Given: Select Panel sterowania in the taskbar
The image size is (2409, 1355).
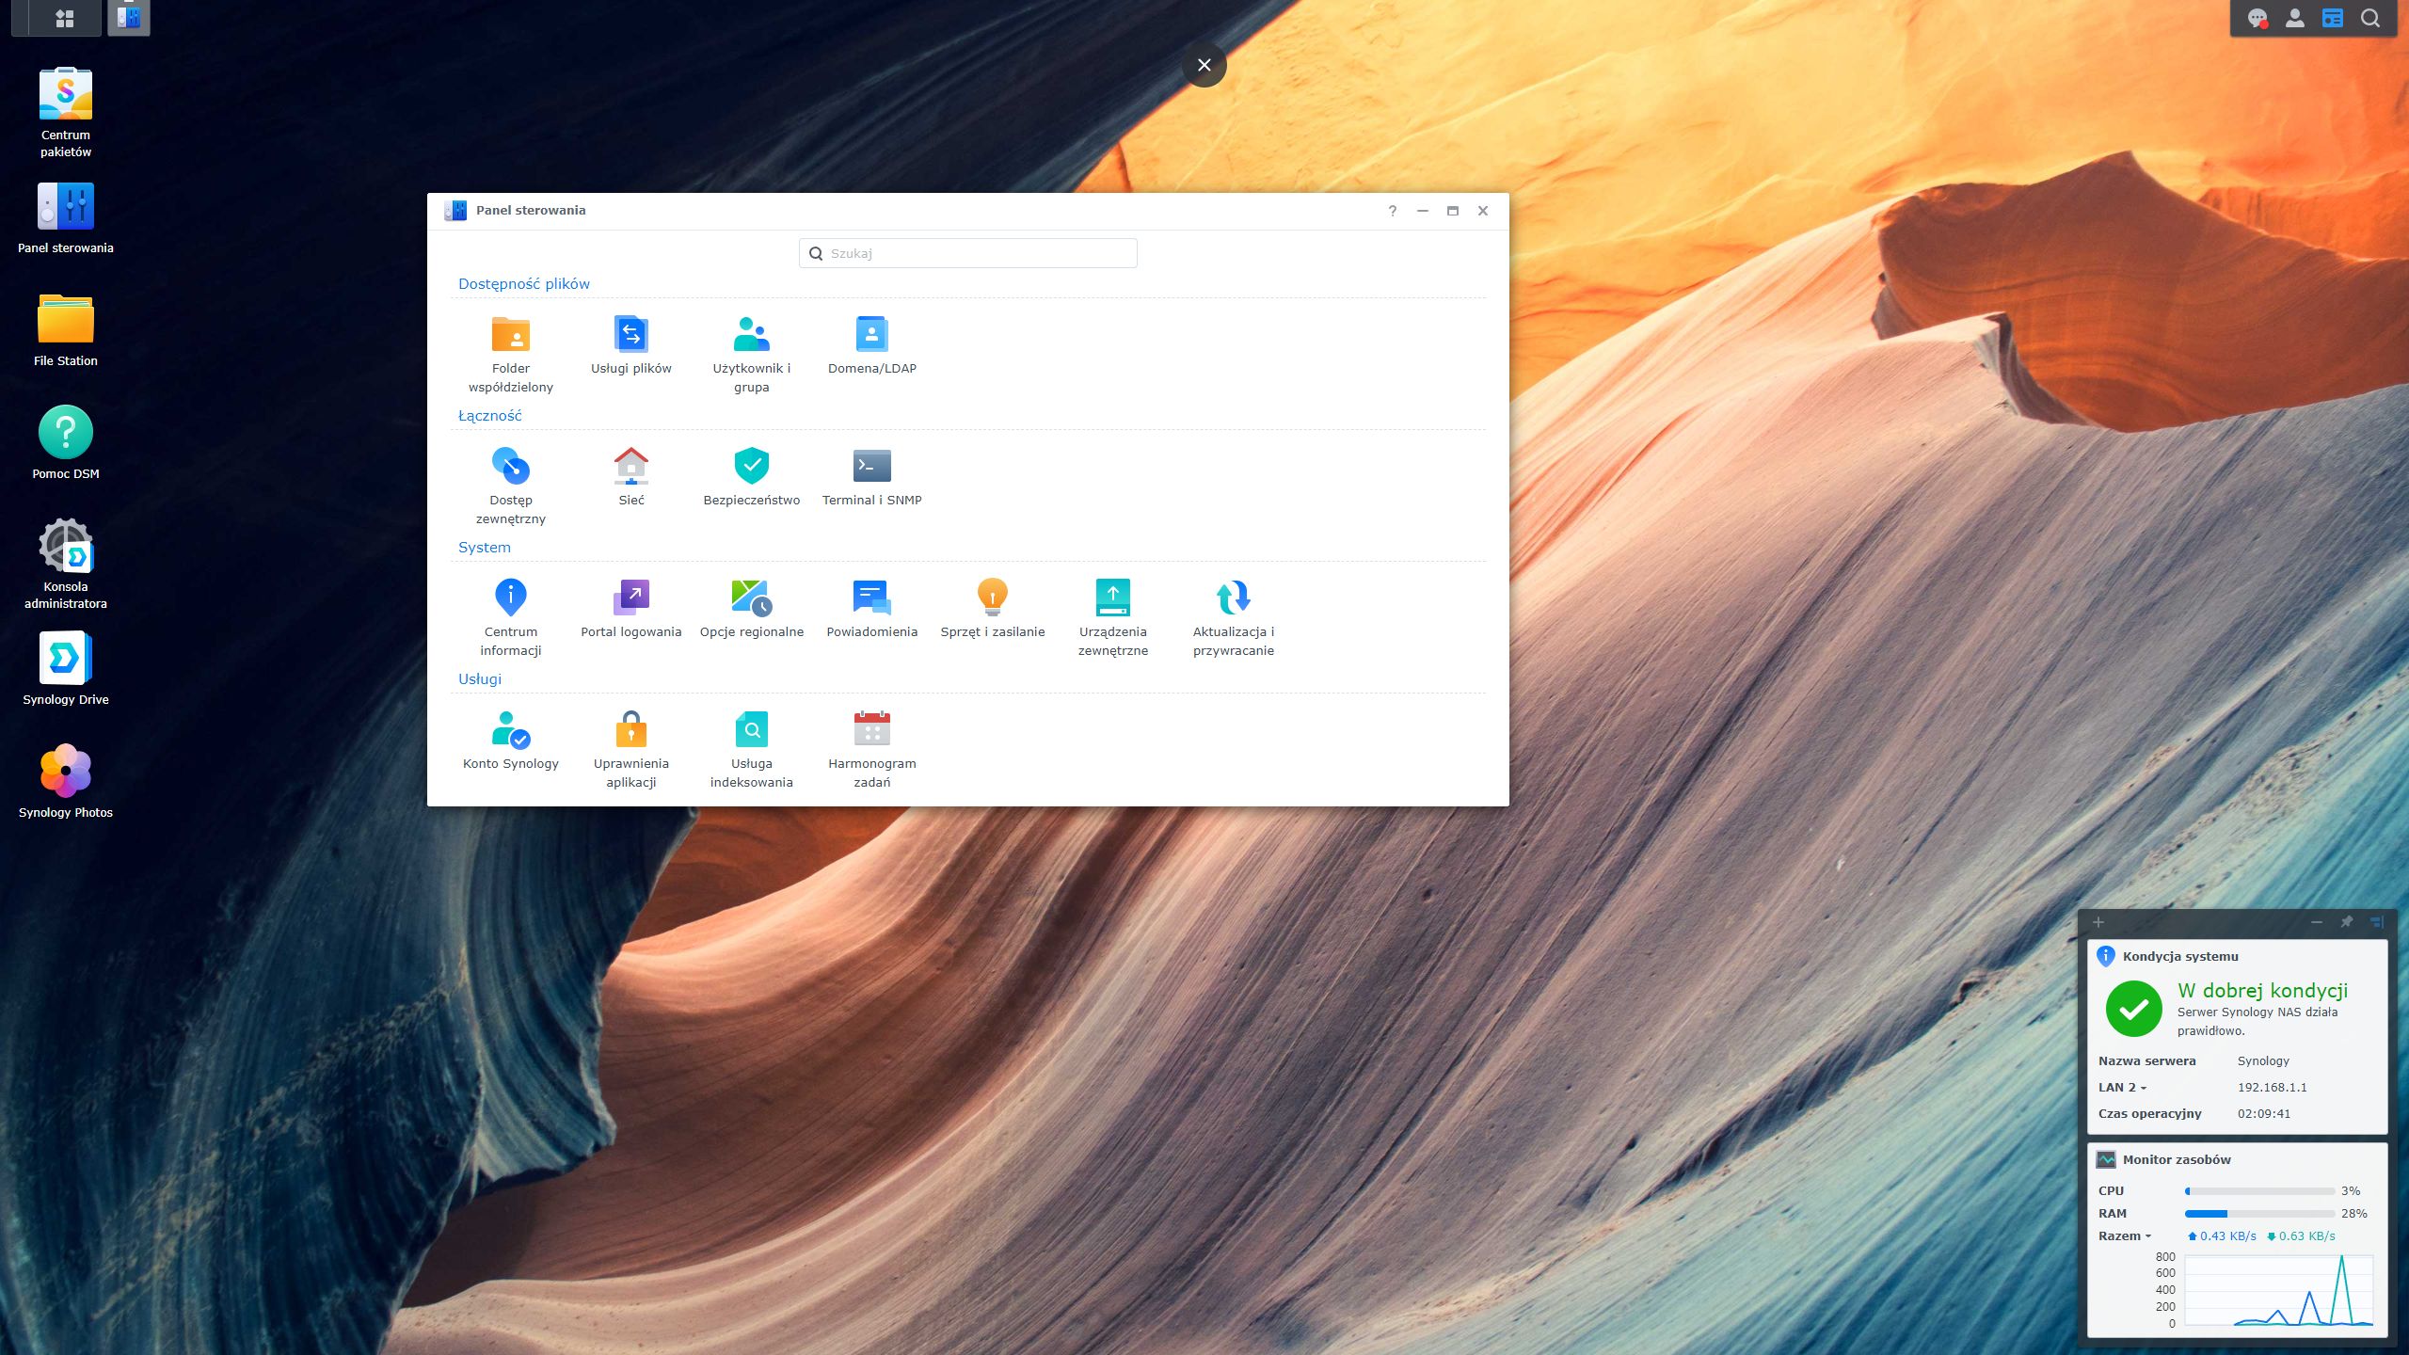Looking at the screenshot, I should [x=129, y=18].
